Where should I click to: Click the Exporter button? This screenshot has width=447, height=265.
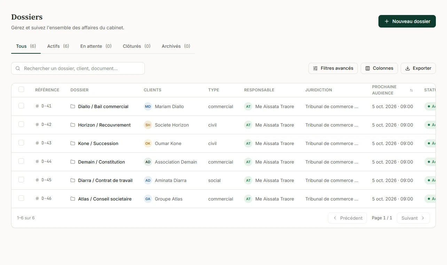click(x=418, y=68)
